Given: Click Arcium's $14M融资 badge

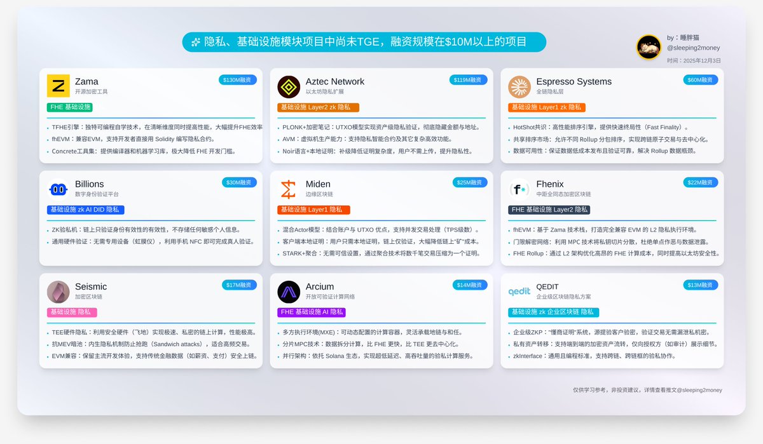Looking at the screenshot, I should pos(470,285).
